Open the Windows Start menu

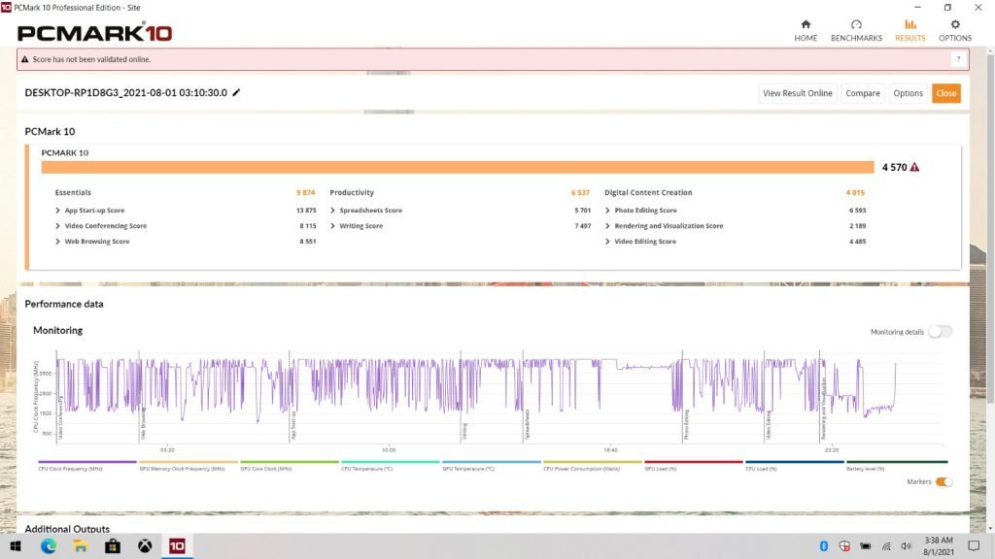click(16, 545)
